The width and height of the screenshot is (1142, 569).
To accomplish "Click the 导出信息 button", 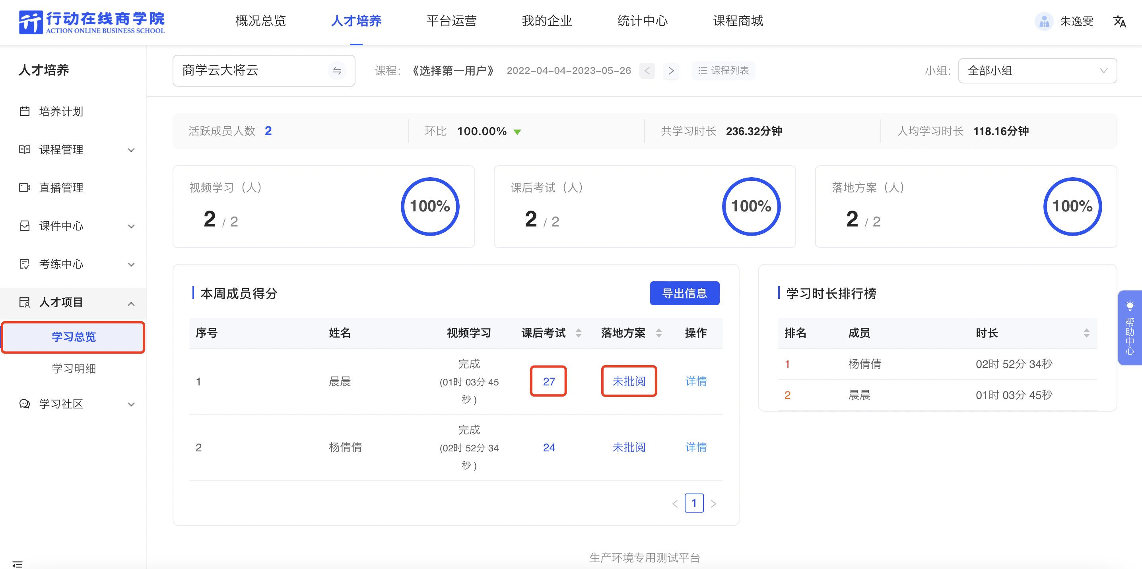I will tap(684, 293).
